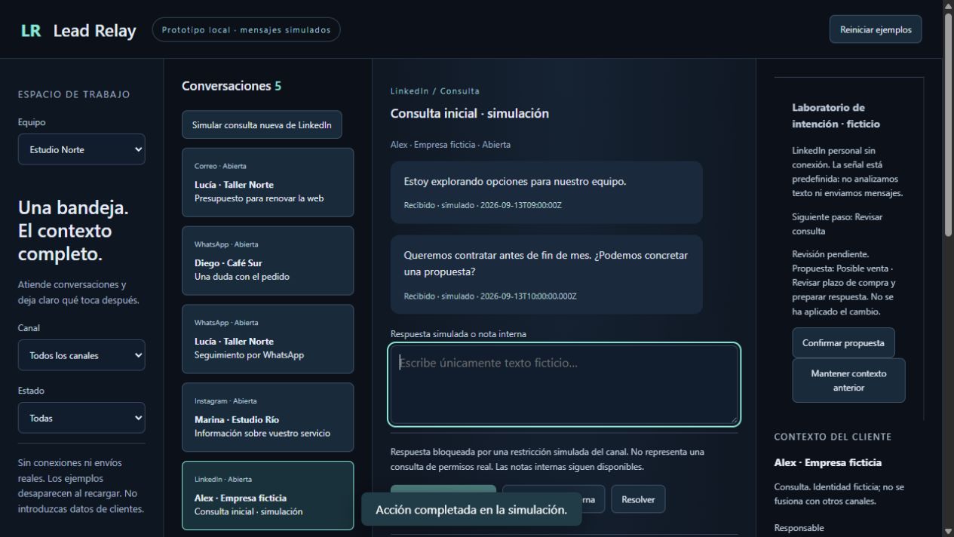Image resolution: width=954 pixels, height=537 pixels.
Task: Open the Diego · Café Sur conversation
Action: 268,262
